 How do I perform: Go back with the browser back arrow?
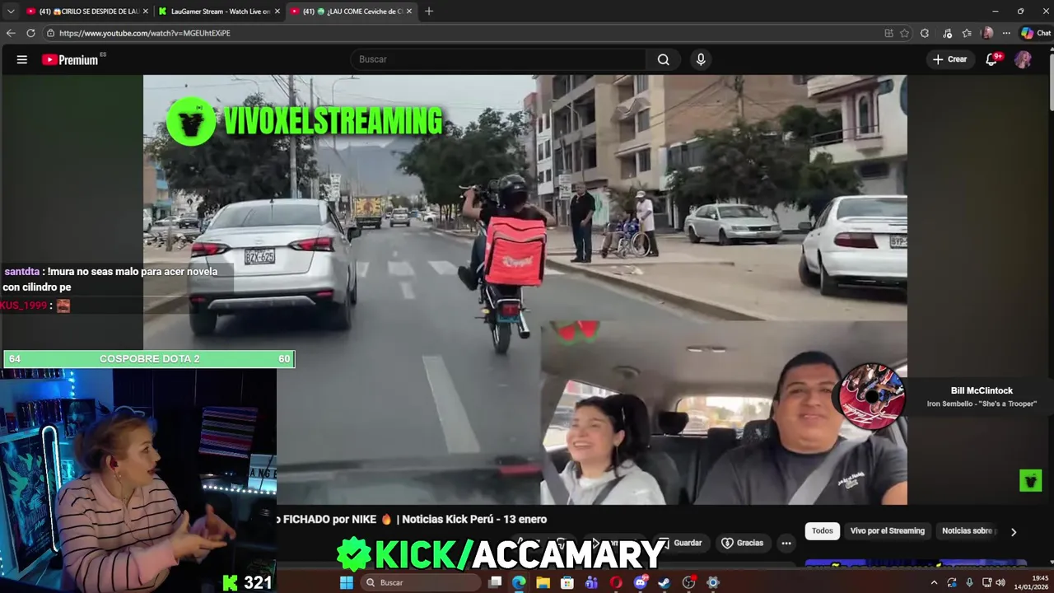pos(11,33)
